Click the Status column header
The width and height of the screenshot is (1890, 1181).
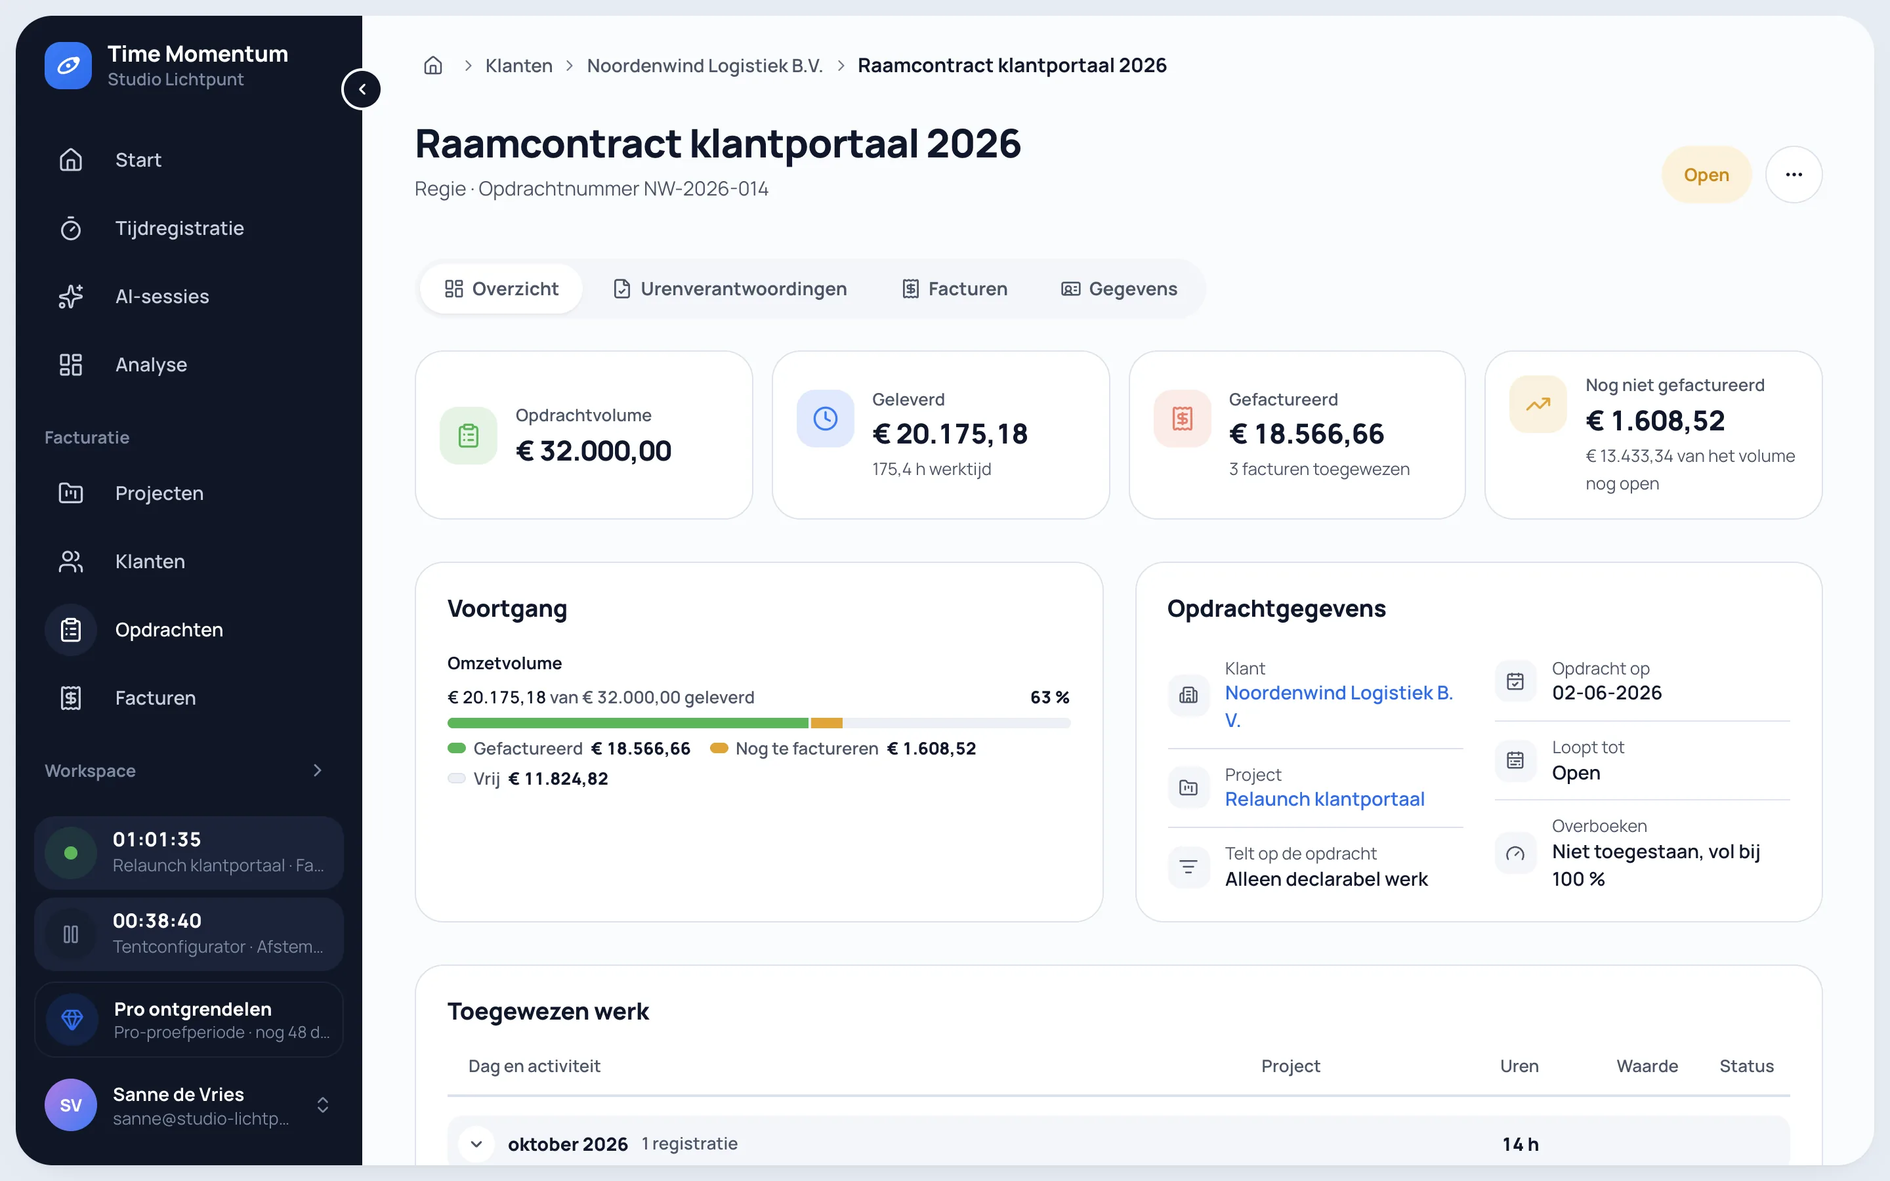tap(1746, 1066)
